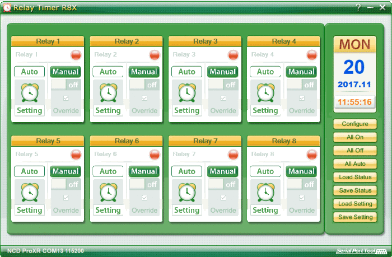This screenshot has width=392, height=257.
Task: Toggle the Relay 4 on/off switch
Action: coord(302,85)
